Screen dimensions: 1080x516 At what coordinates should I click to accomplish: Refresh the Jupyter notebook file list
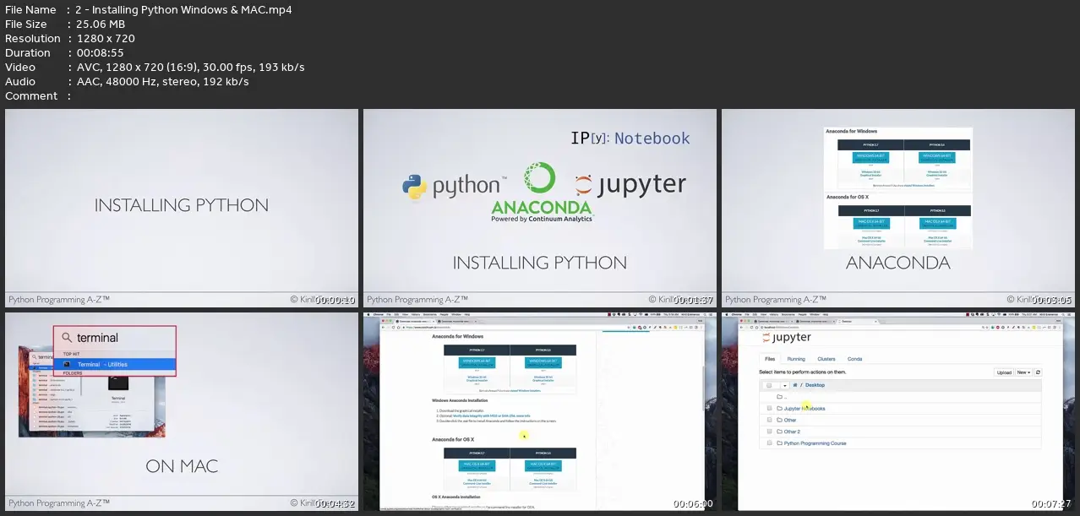(x=1038, y=372)
